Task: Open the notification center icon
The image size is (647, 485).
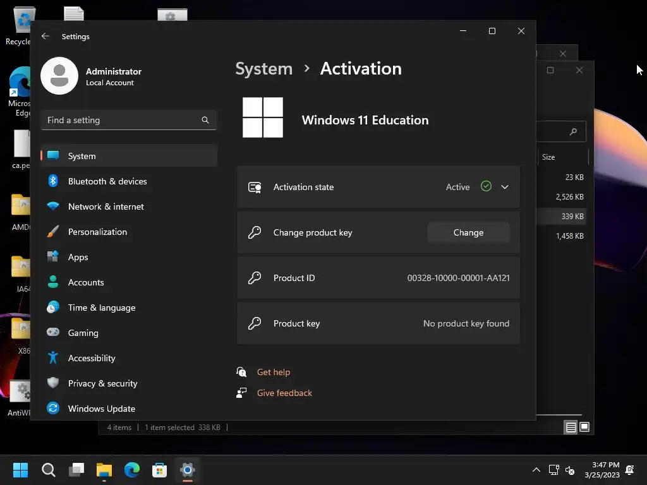Action: point(630,470)
